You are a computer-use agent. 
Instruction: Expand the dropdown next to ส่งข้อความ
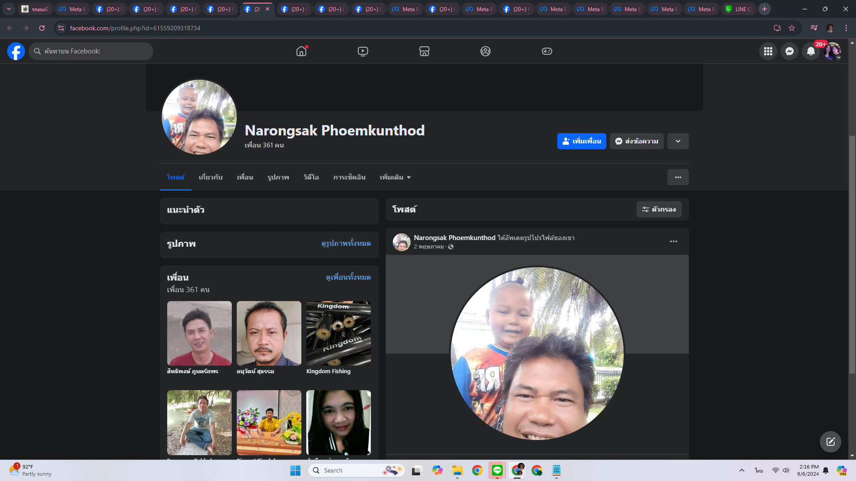pos(678,141)
